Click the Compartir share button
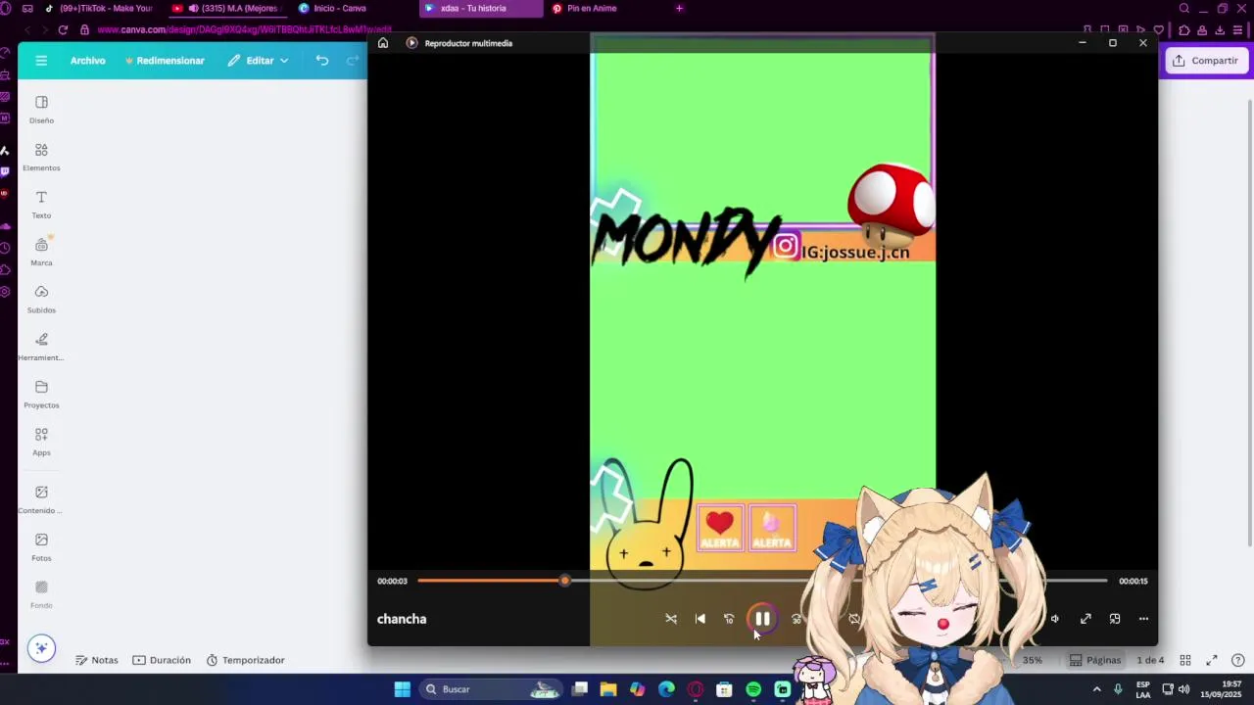 [1205, 61]
